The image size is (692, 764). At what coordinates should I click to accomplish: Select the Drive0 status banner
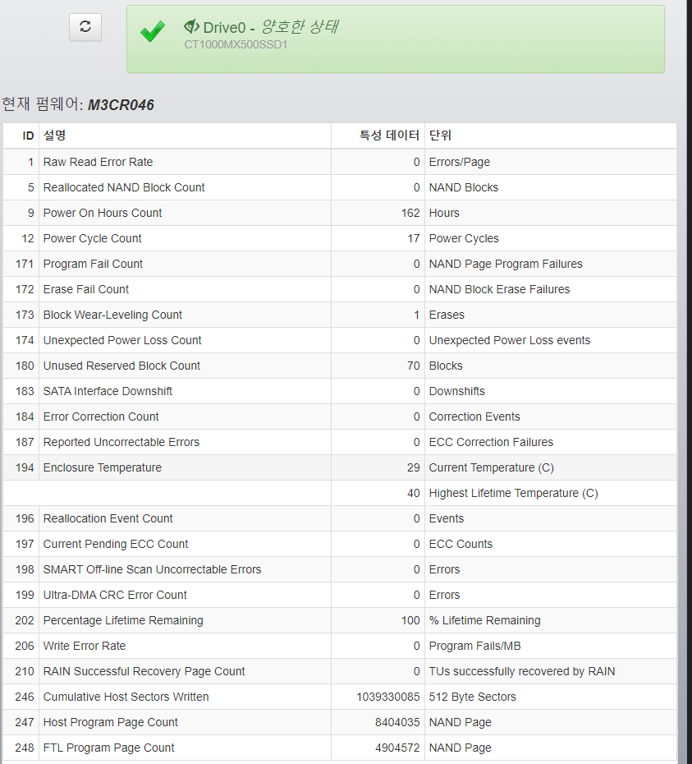point(396,39)
